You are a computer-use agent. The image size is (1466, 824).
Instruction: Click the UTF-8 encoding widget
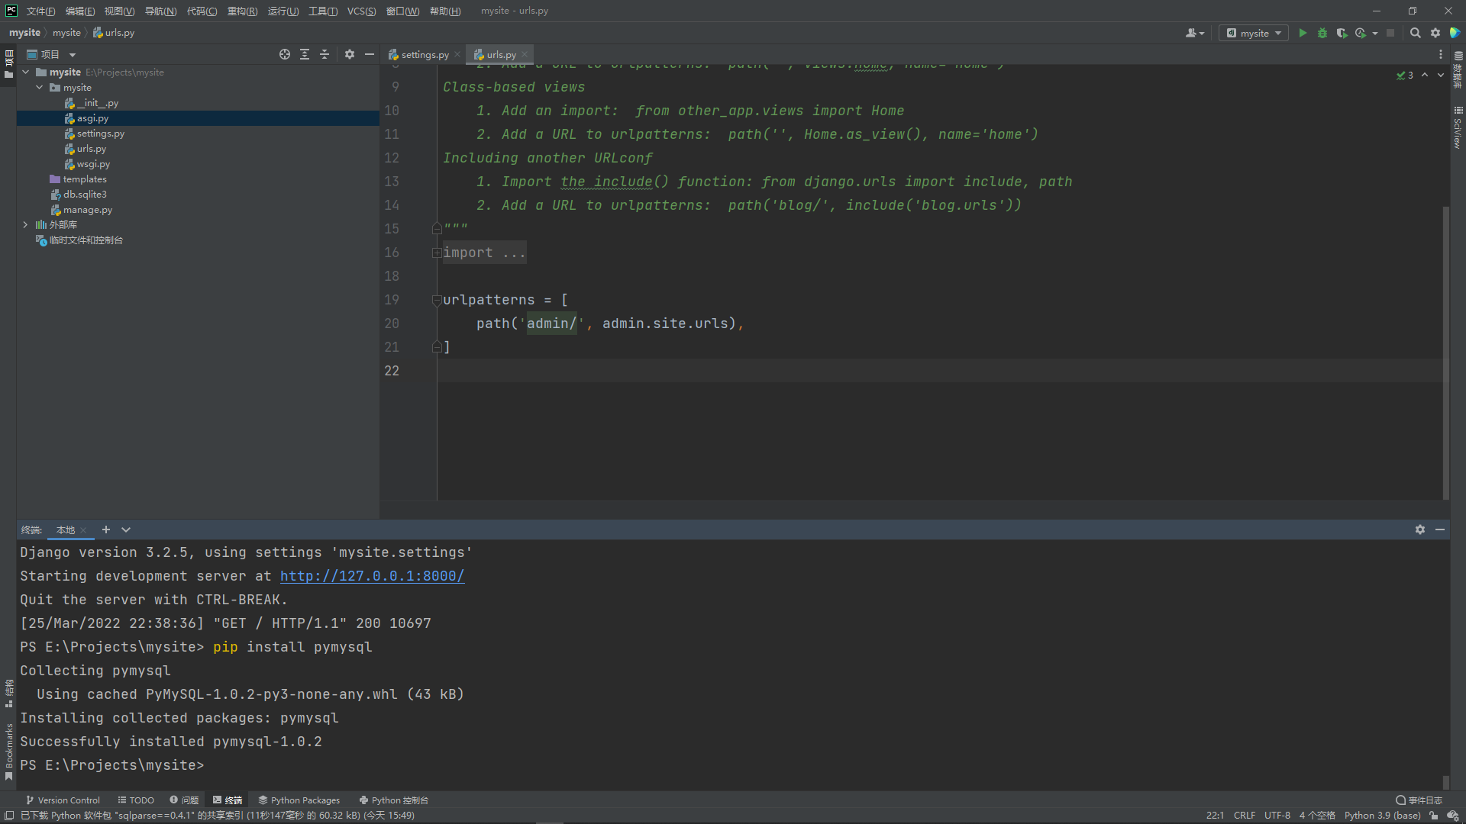pos(1277,816)
